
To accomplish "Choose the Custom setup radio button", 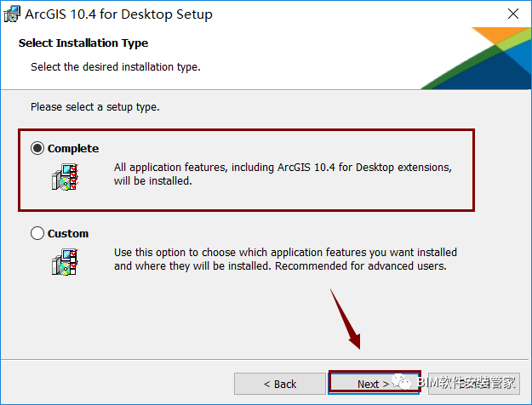I will [37, 233].
